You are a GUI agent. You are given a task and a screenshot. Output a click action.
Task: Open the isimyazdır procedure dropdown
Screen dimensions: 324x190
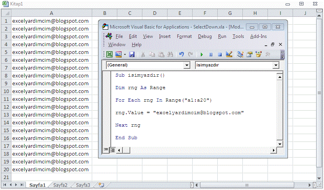[276, 65]
